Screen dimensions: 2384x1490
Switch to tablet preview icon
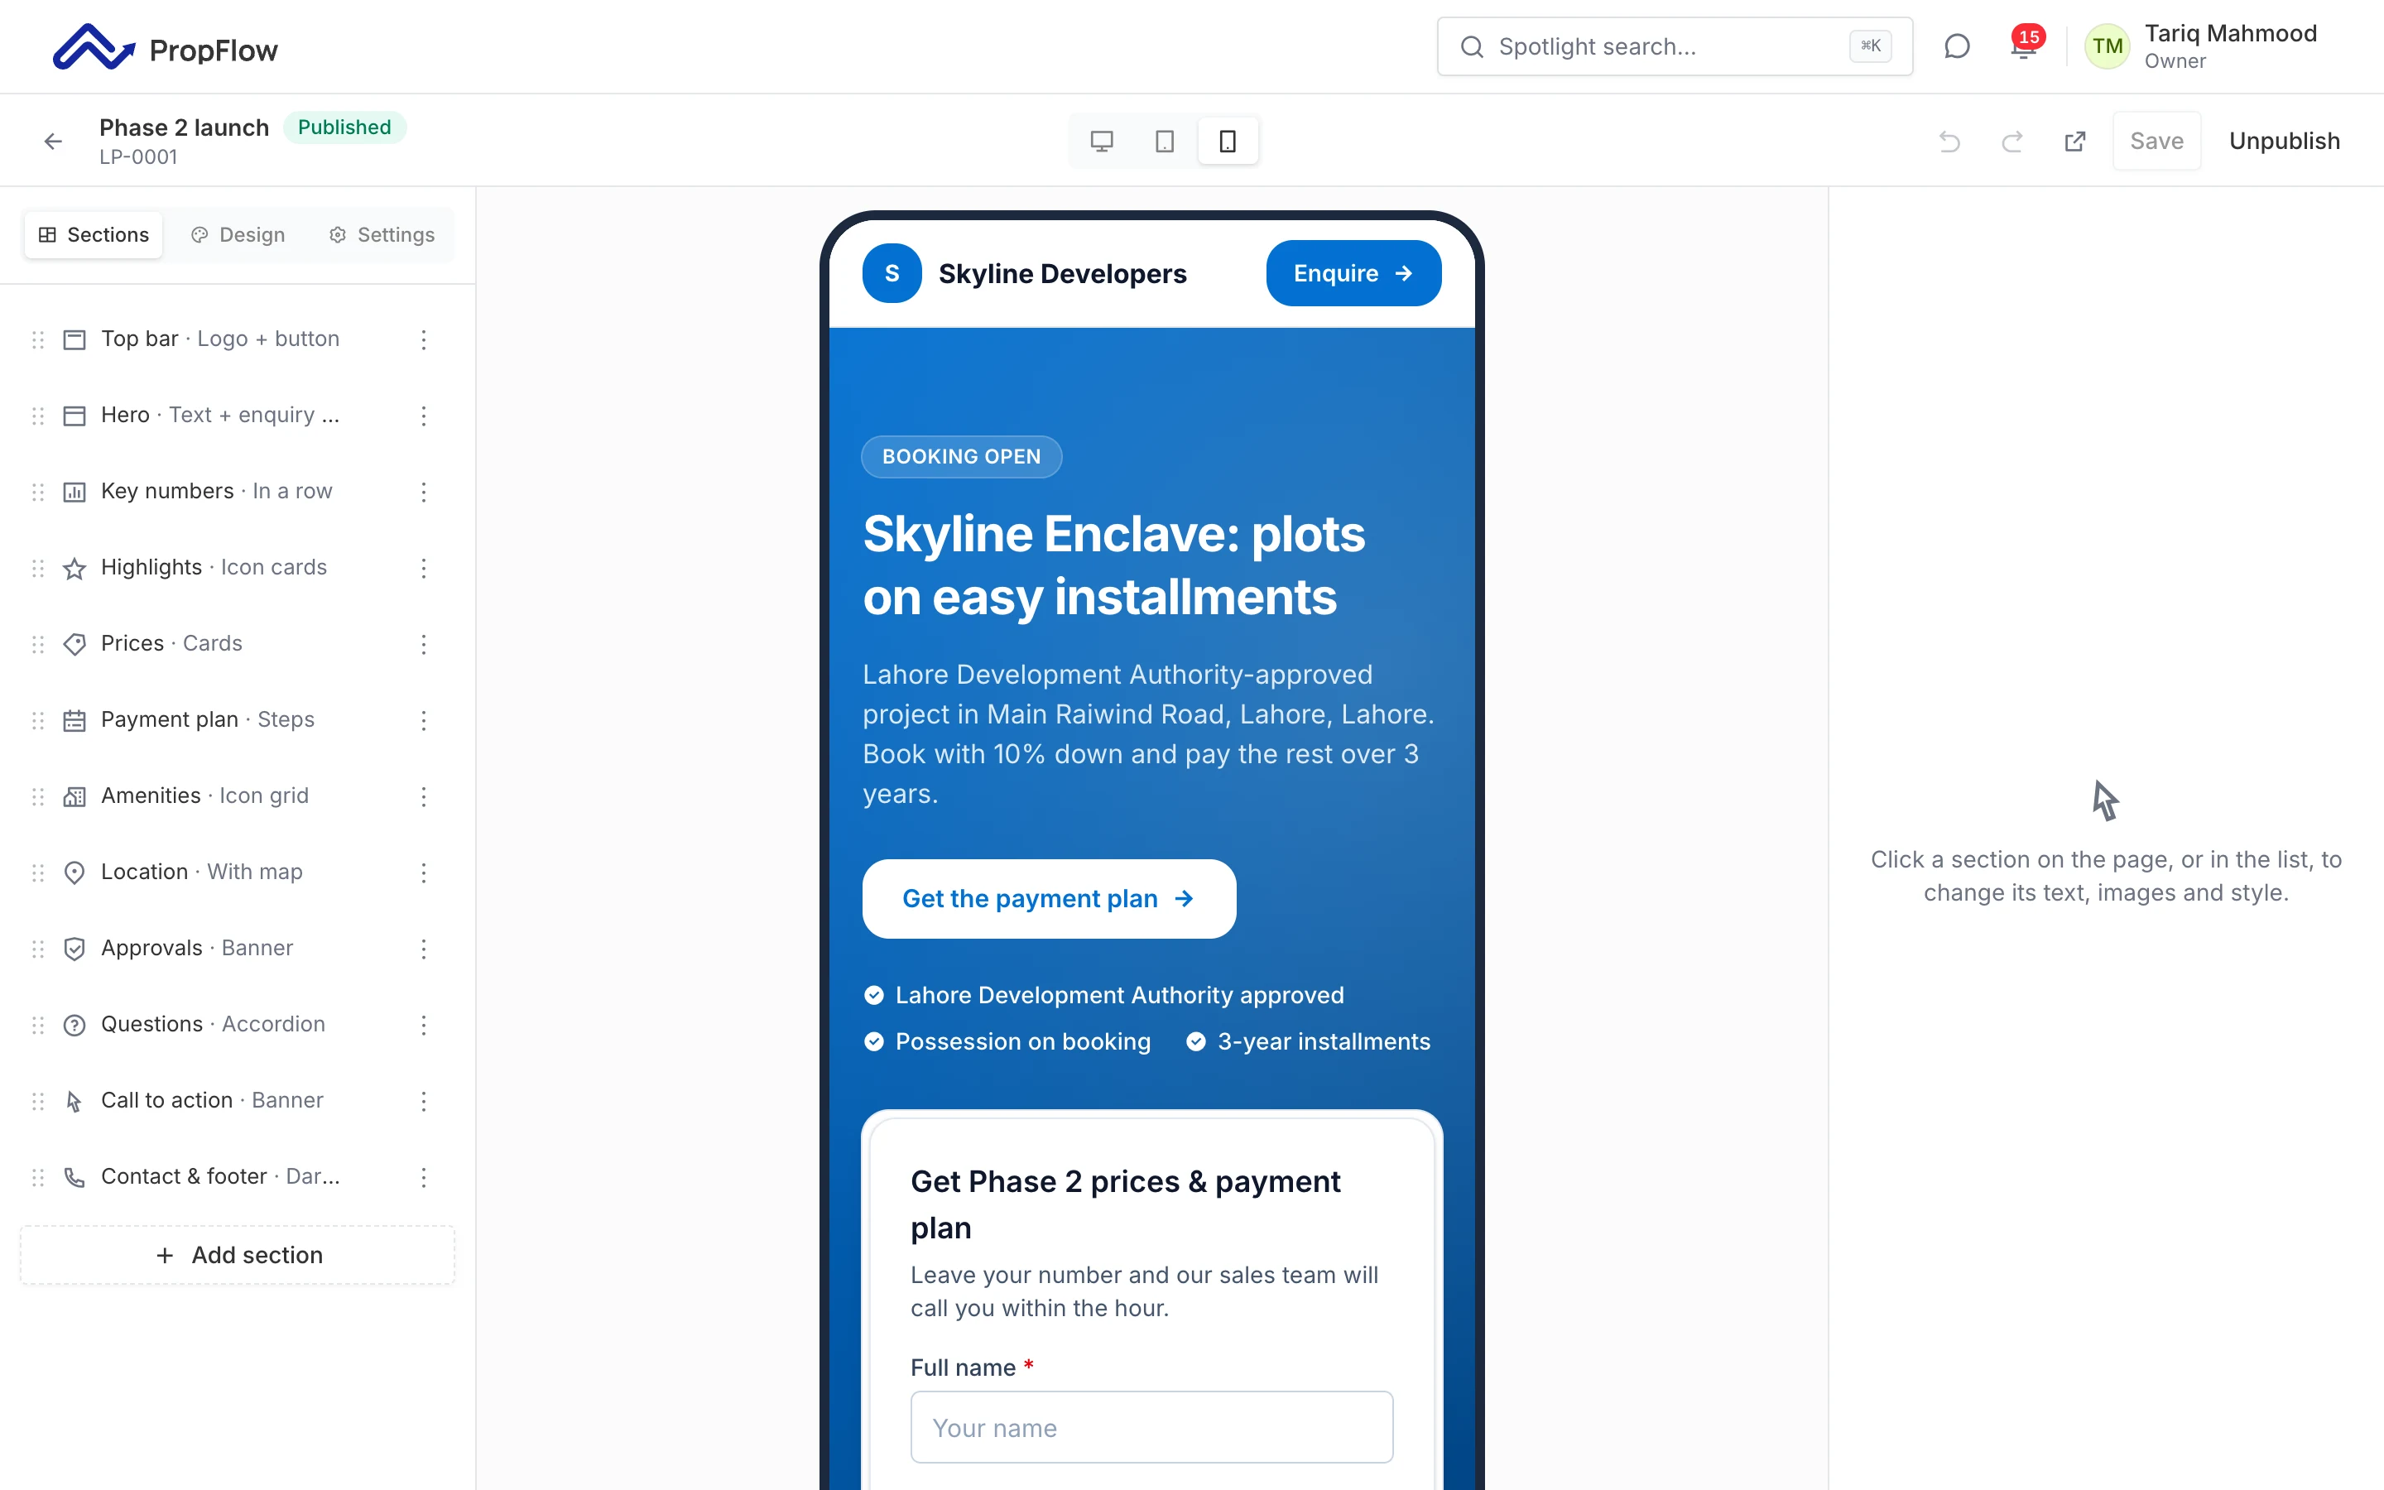coord(1165,141)
